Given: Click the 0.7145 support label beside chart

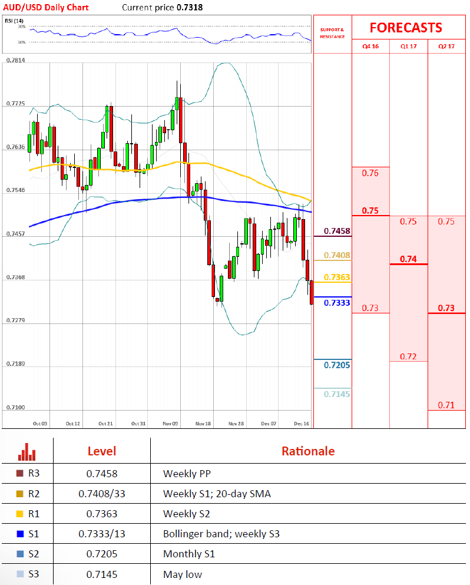Looking at the screenshot, I should [337, 394].
